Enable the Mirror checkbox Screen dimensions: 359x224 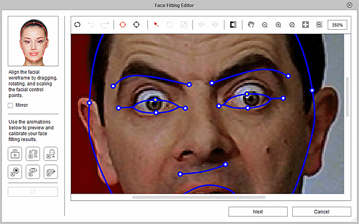click(x=11, y=105)
